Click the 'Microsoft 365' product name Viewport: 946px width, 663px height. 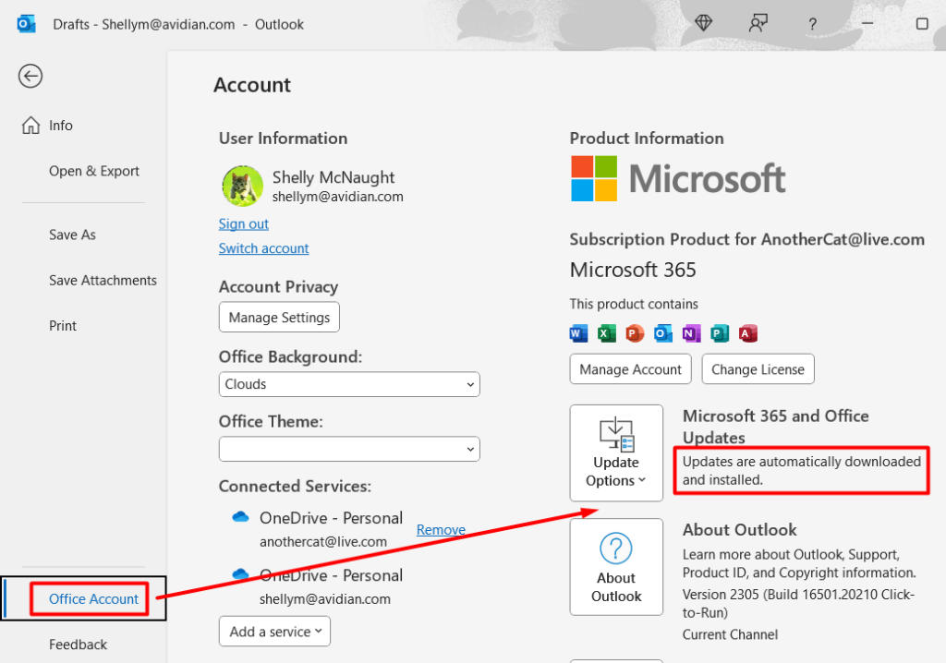[633, 270]
